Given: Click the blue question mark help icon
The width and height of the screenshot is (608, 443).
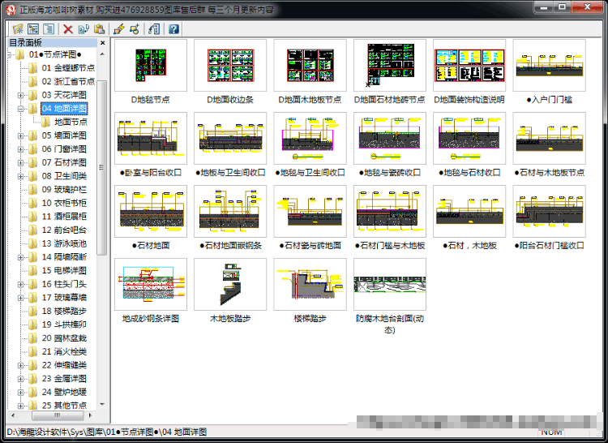Looking at the screenshot, I should [173, 28].
